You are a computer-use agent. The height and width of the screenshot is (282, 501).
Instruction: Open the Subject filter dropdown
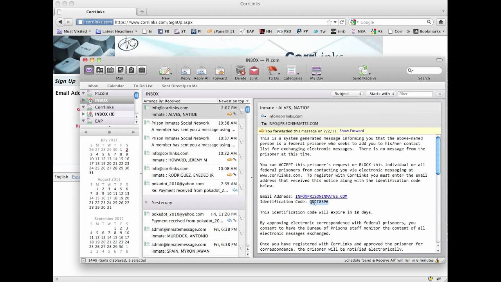tap(347, 94)
